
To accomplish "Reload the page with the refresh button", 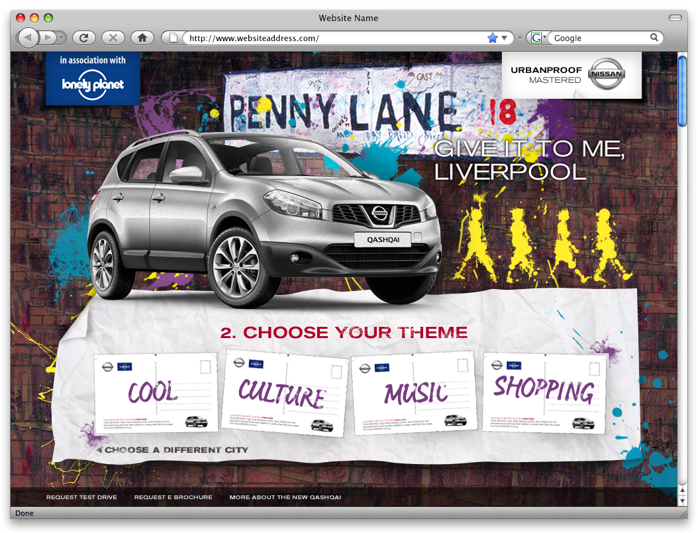I will (x=83, y=38).
